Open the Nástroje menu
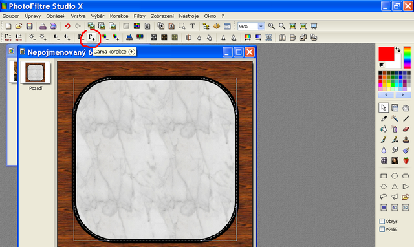Image resolution: width=414 pixels, height=247 pixels. (189, 16)
